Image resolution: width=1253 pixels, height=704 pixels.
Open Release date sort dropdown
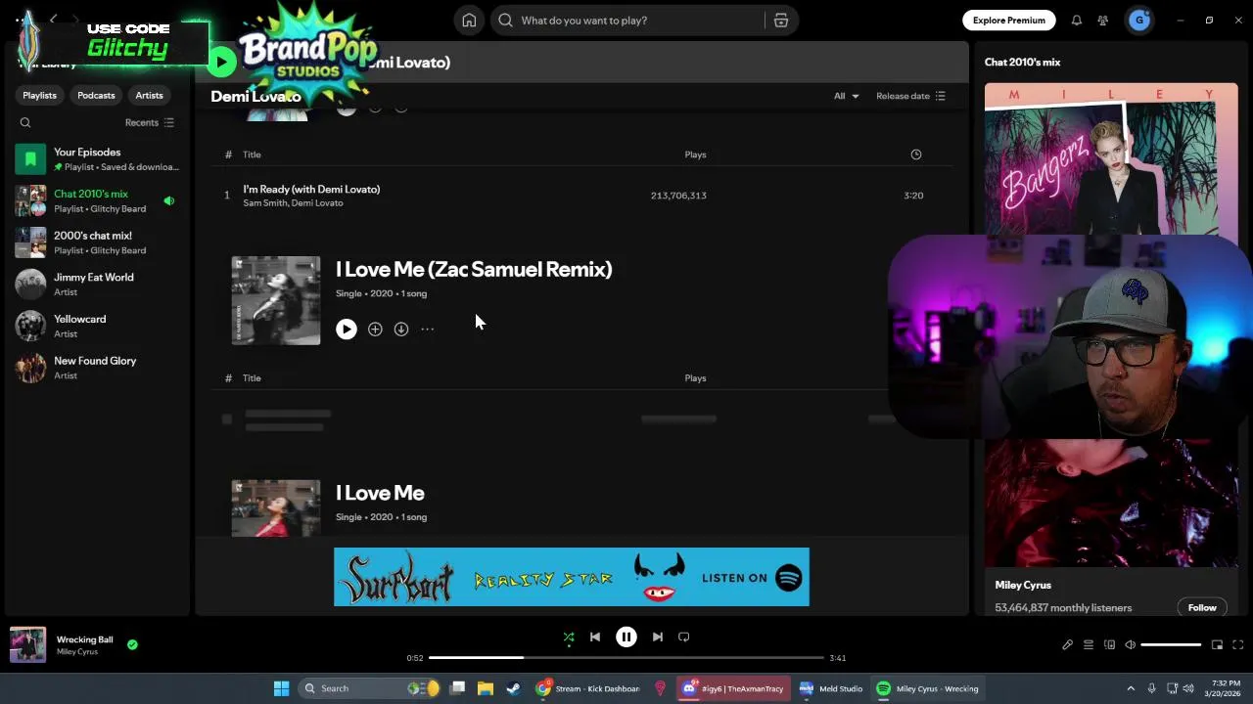click(x=910, y=96)
